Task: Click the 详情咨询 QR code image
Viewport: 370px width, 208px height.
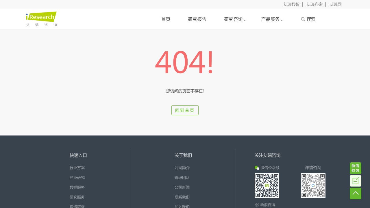Action: click(313, 185)
